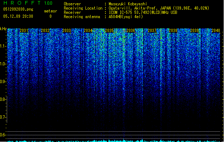224x142 pixels.
Task: Select the filename 0512092030.png
Action: (18, 9)
